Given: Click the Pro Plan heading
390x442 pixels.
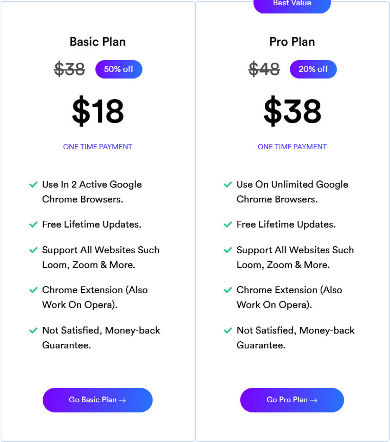Looking at the screenshot, I should click(x=292, y=42).
